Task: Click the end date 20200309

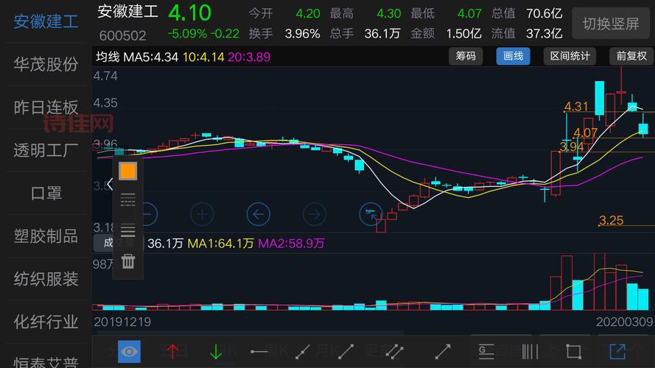Action: [x=624, y=322]
